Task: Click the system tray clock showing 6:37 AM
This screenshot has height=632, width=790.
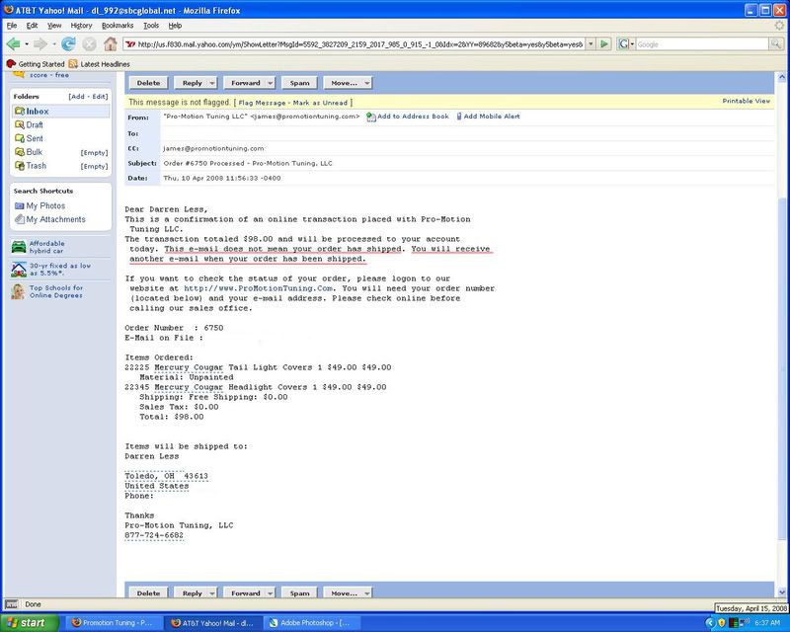Action: tap(767, 623)
